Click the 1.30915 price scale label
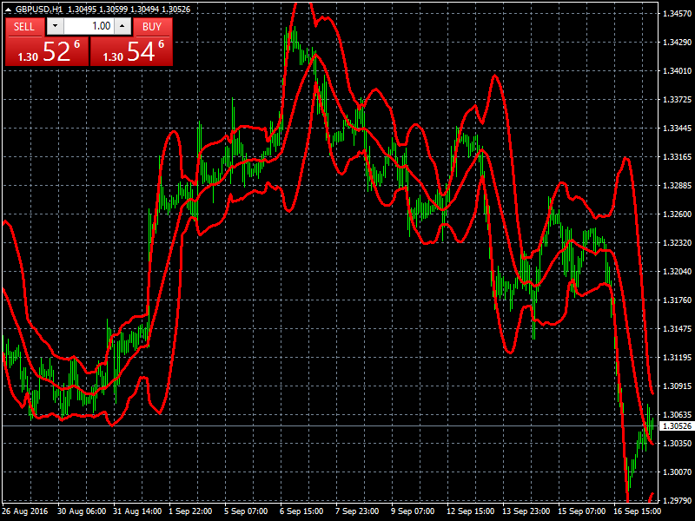This screenshot has width=695, height=521. pyautogui.click(x=677, y=386)
